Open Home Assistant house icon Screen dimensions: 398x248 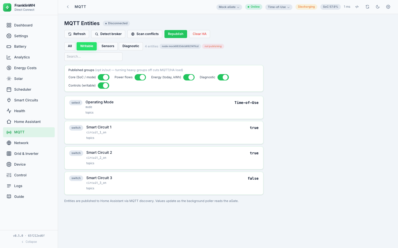click(x=9, y=122)
